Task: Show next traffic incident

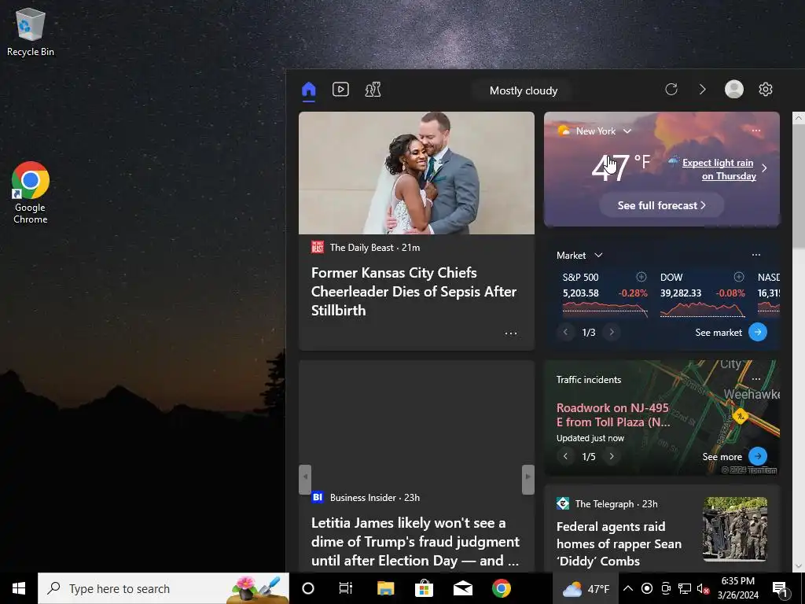Action: click(x=612, y=456)
